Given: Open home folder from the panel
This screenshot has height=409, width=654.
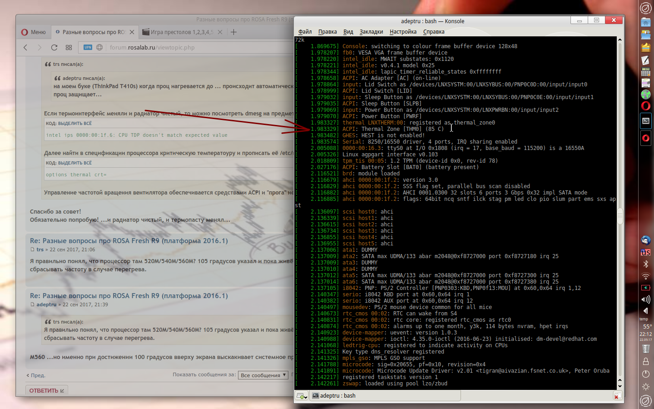Looking at the screenshot, I should coord(645,22).
